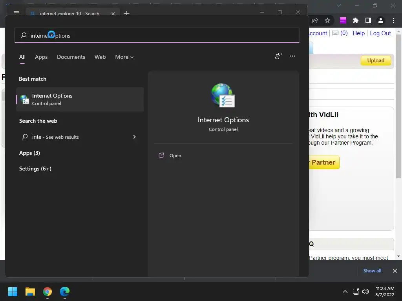Click 'Internet Options' title in the preview pane

(x=223, y=120)
